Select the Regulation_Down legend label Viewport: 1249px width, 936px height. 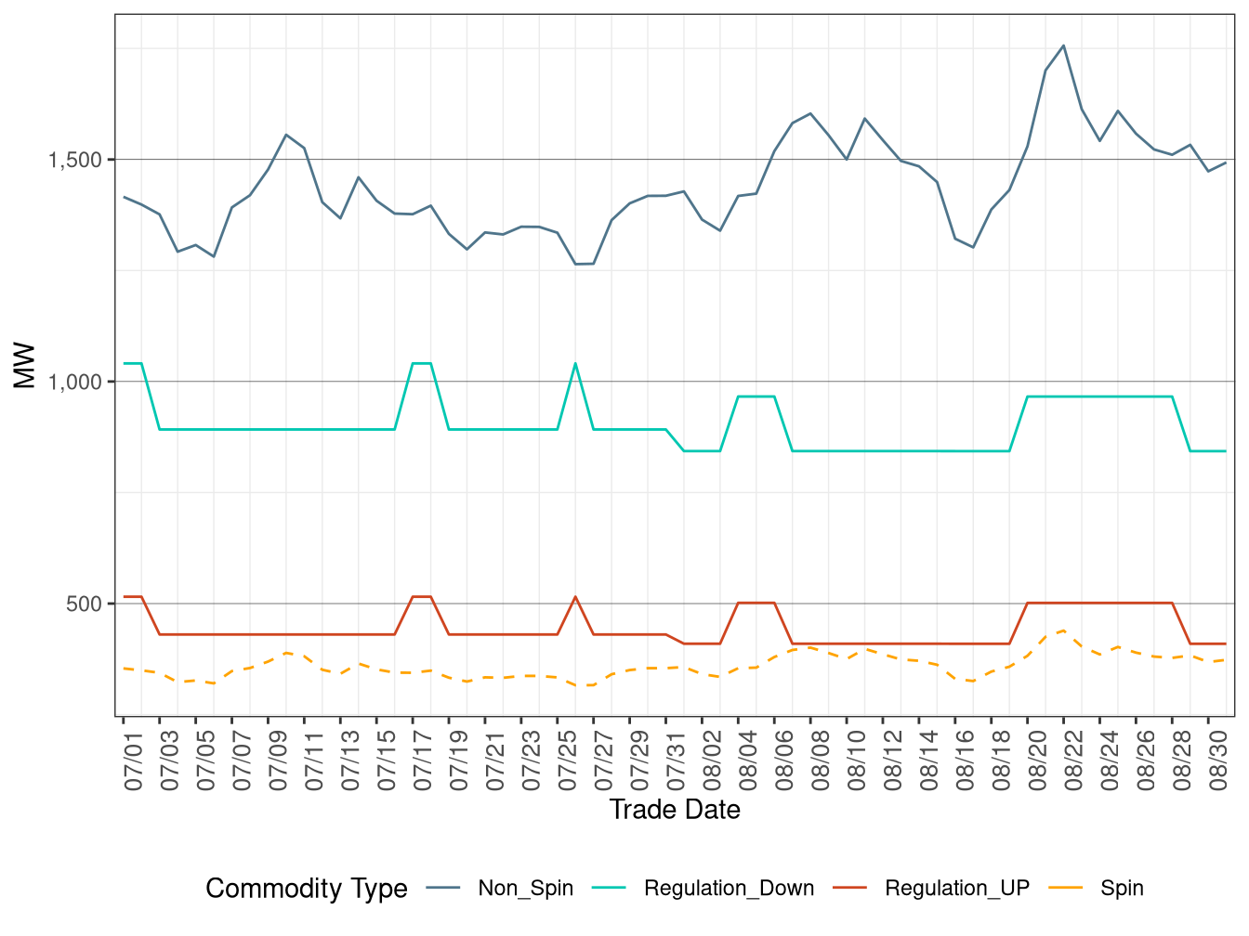pyautogui.click(x=730, y=888)
